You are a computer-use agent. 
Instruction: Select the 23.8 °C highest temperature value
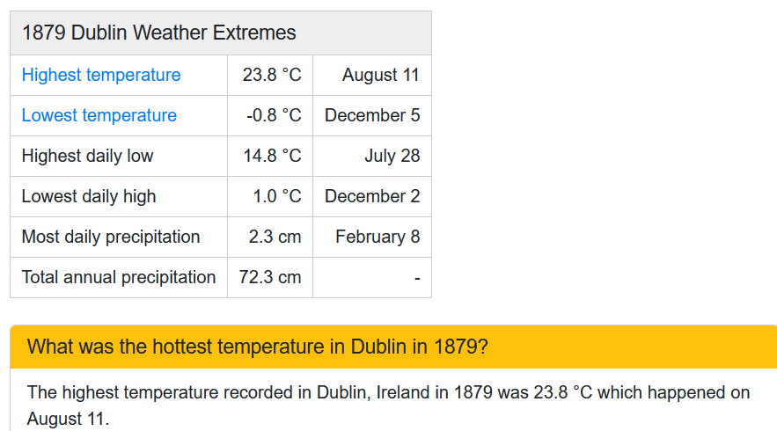point(272,75)
